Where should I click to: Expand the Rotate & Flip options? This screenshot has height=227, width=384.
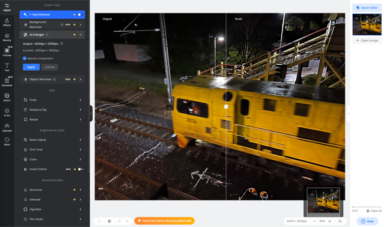pyautogui.click(x=80, y=110)
